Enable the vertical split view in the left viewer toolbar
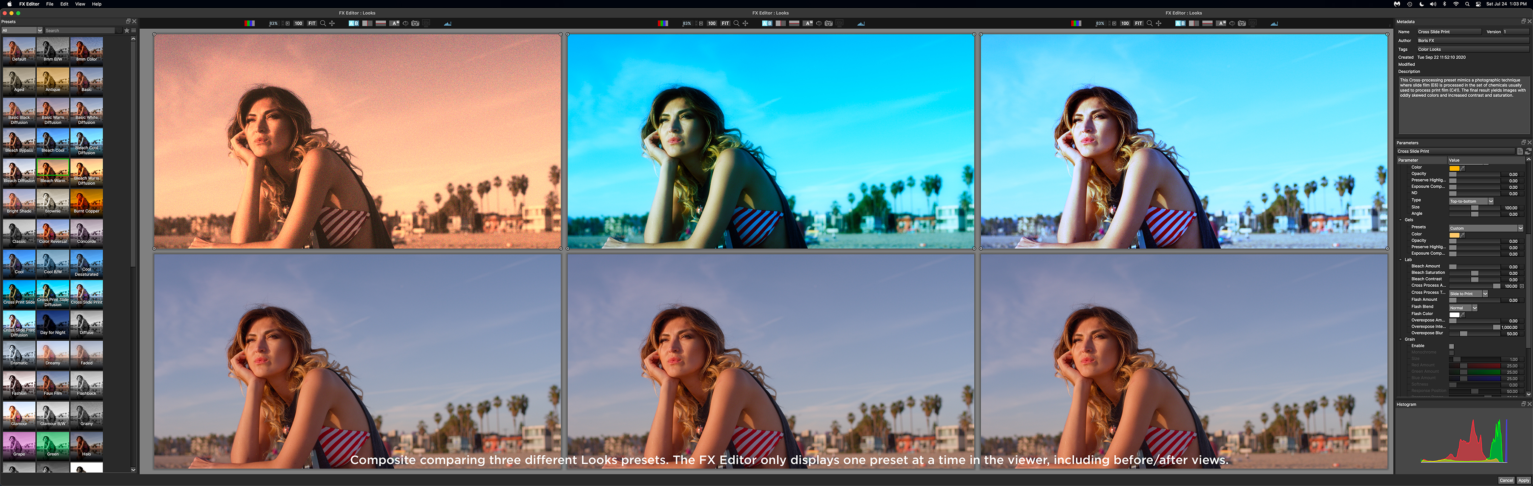1533x486 pixels. [x=367, y=23]
